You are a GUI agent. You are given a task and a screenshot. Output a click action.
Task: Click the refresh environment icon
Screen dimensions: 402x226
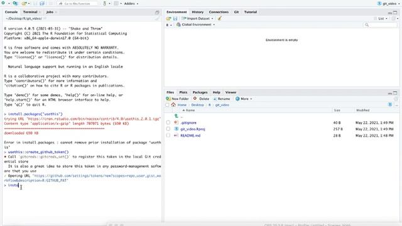(394, 18)
